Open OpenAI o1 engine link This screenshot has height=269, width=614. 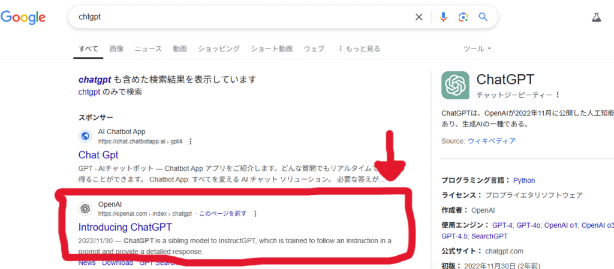click(x=561, y=225)
